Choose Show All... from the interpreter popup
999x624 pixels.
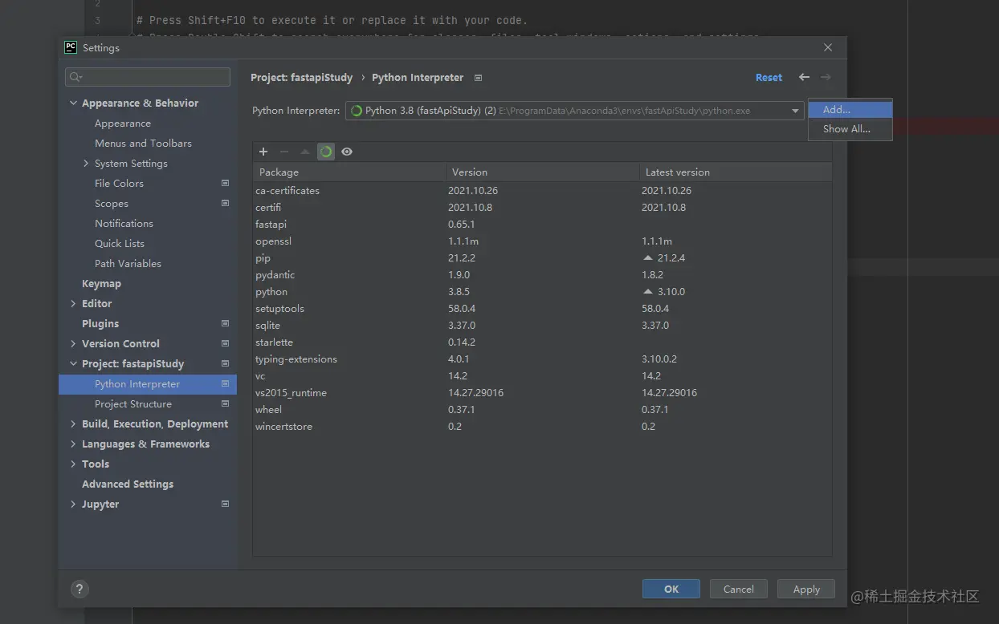coord(850,129)
